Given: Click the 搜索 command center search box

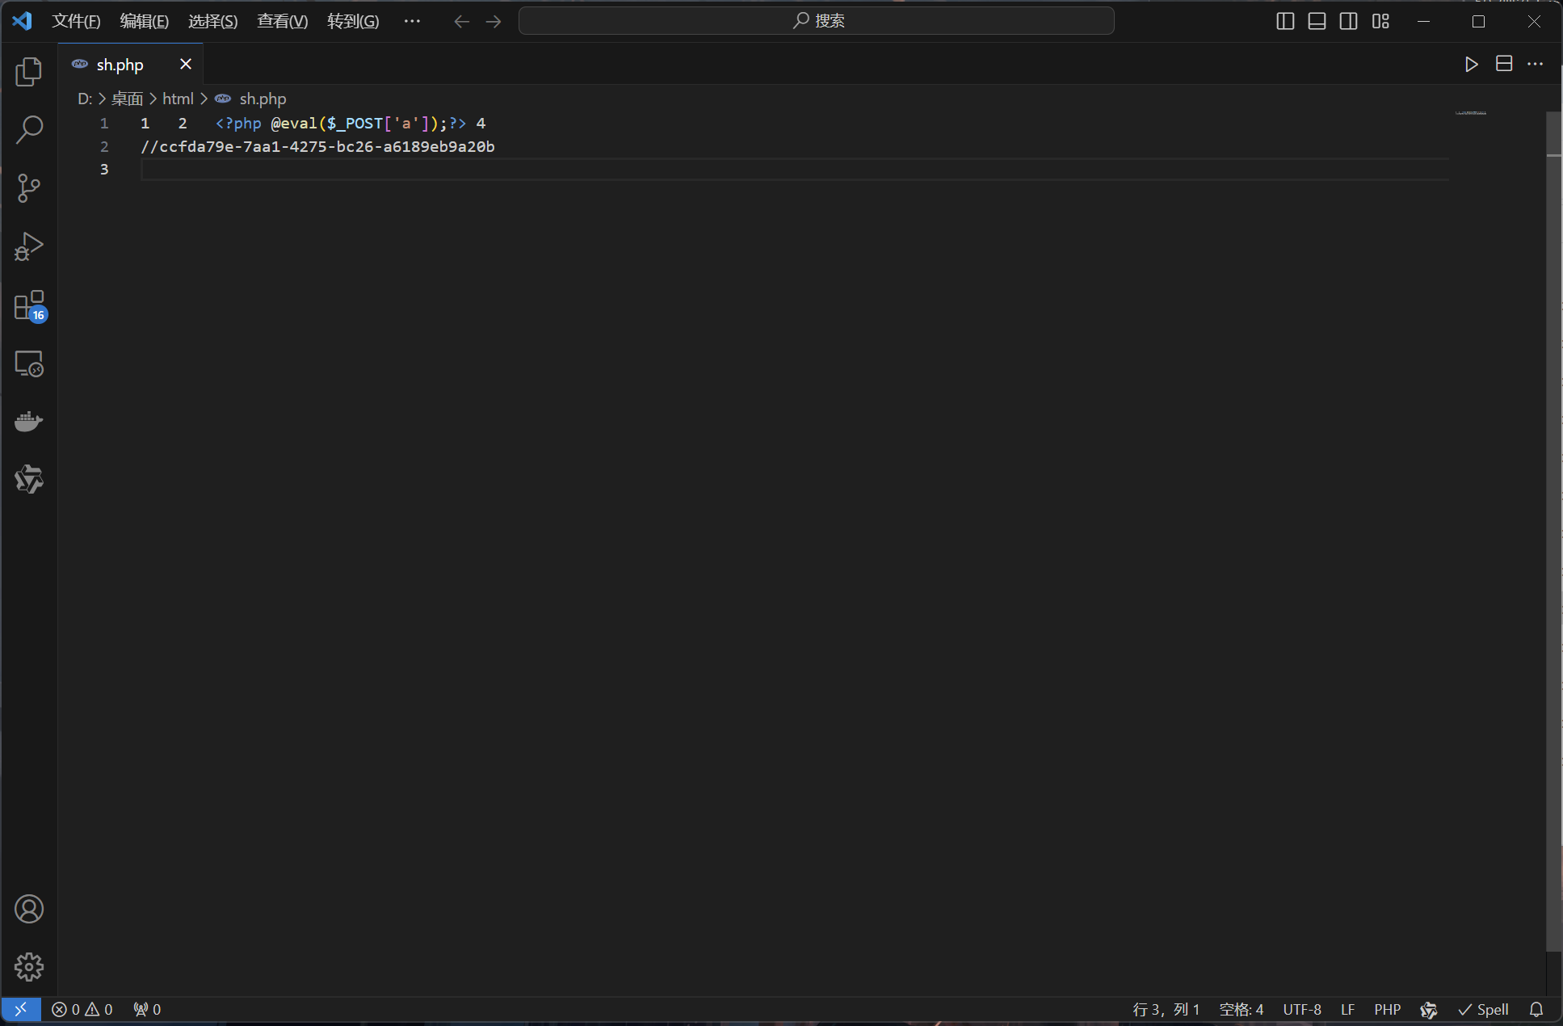Looking at the screenshot, I should (816, 21).
